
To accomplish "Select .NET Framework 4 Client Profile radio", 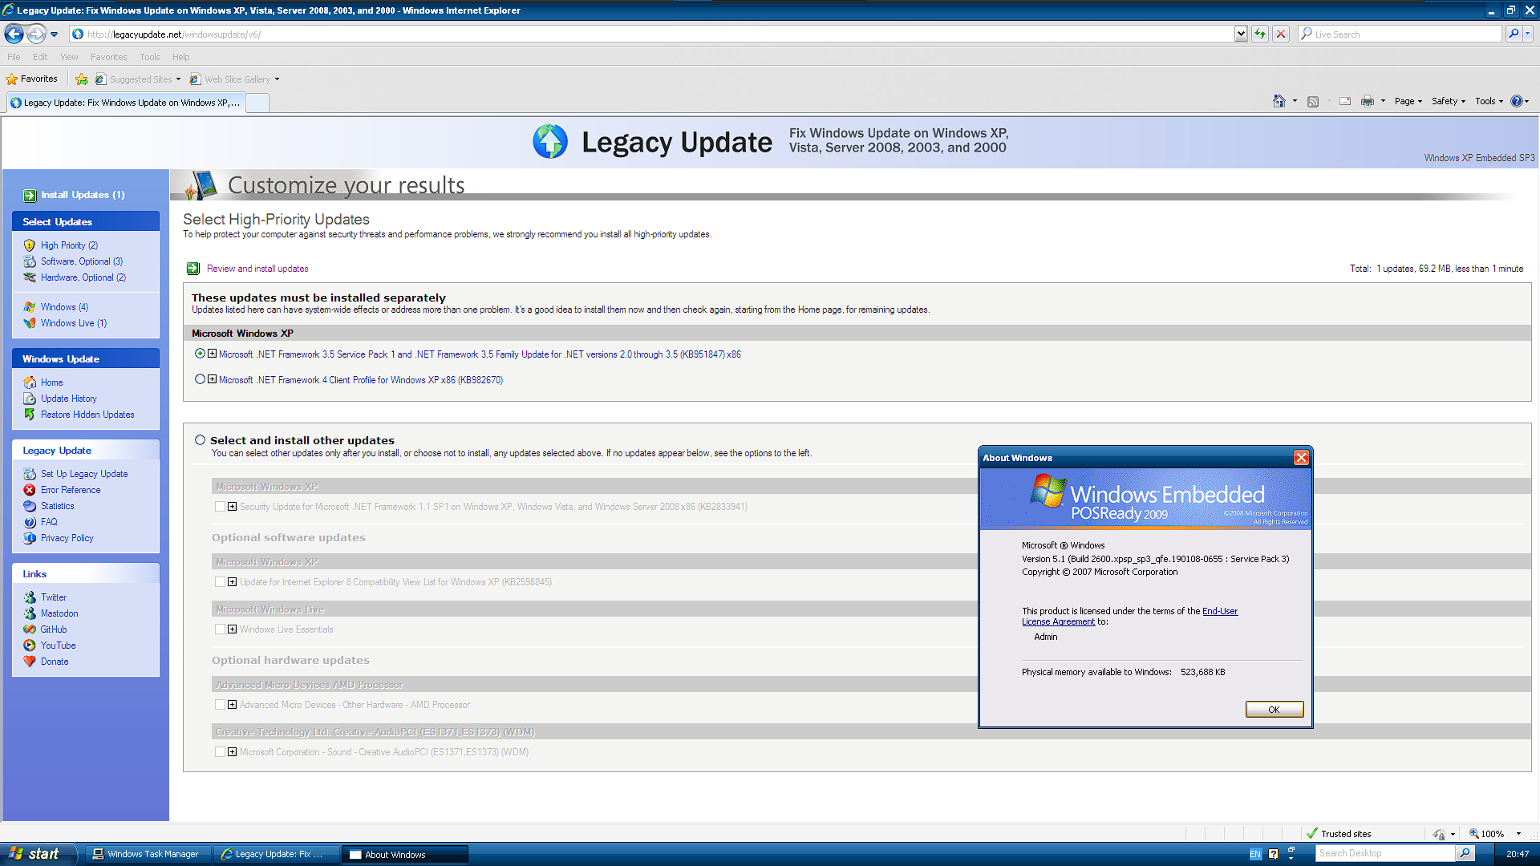I will coord(200,379).
